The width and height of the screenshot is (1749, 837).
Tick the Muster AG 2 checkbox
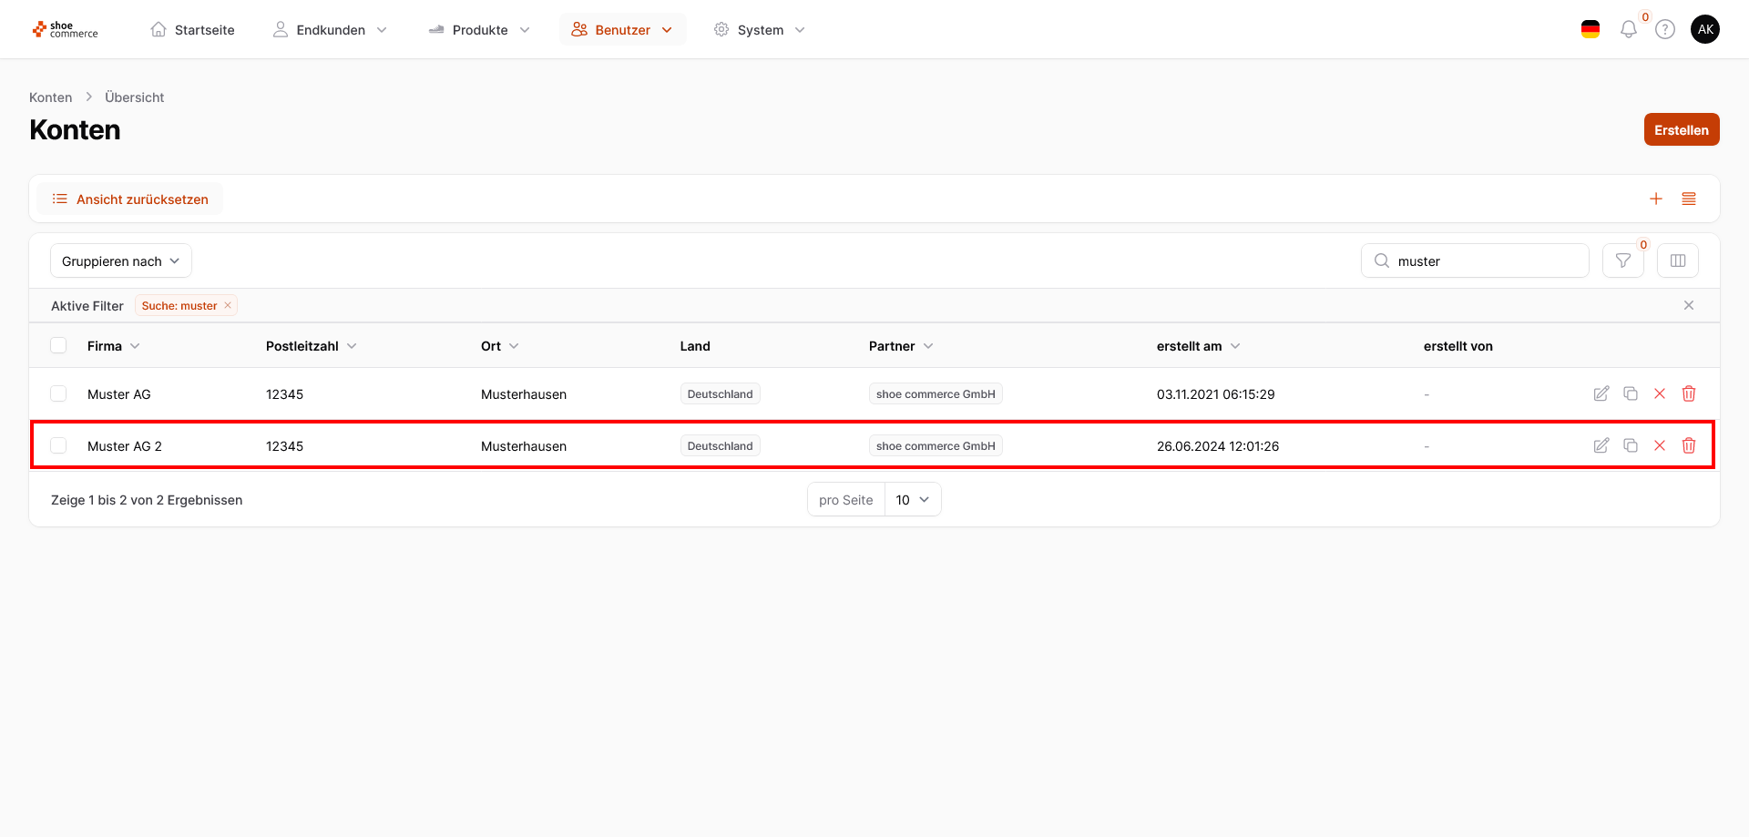58,445
